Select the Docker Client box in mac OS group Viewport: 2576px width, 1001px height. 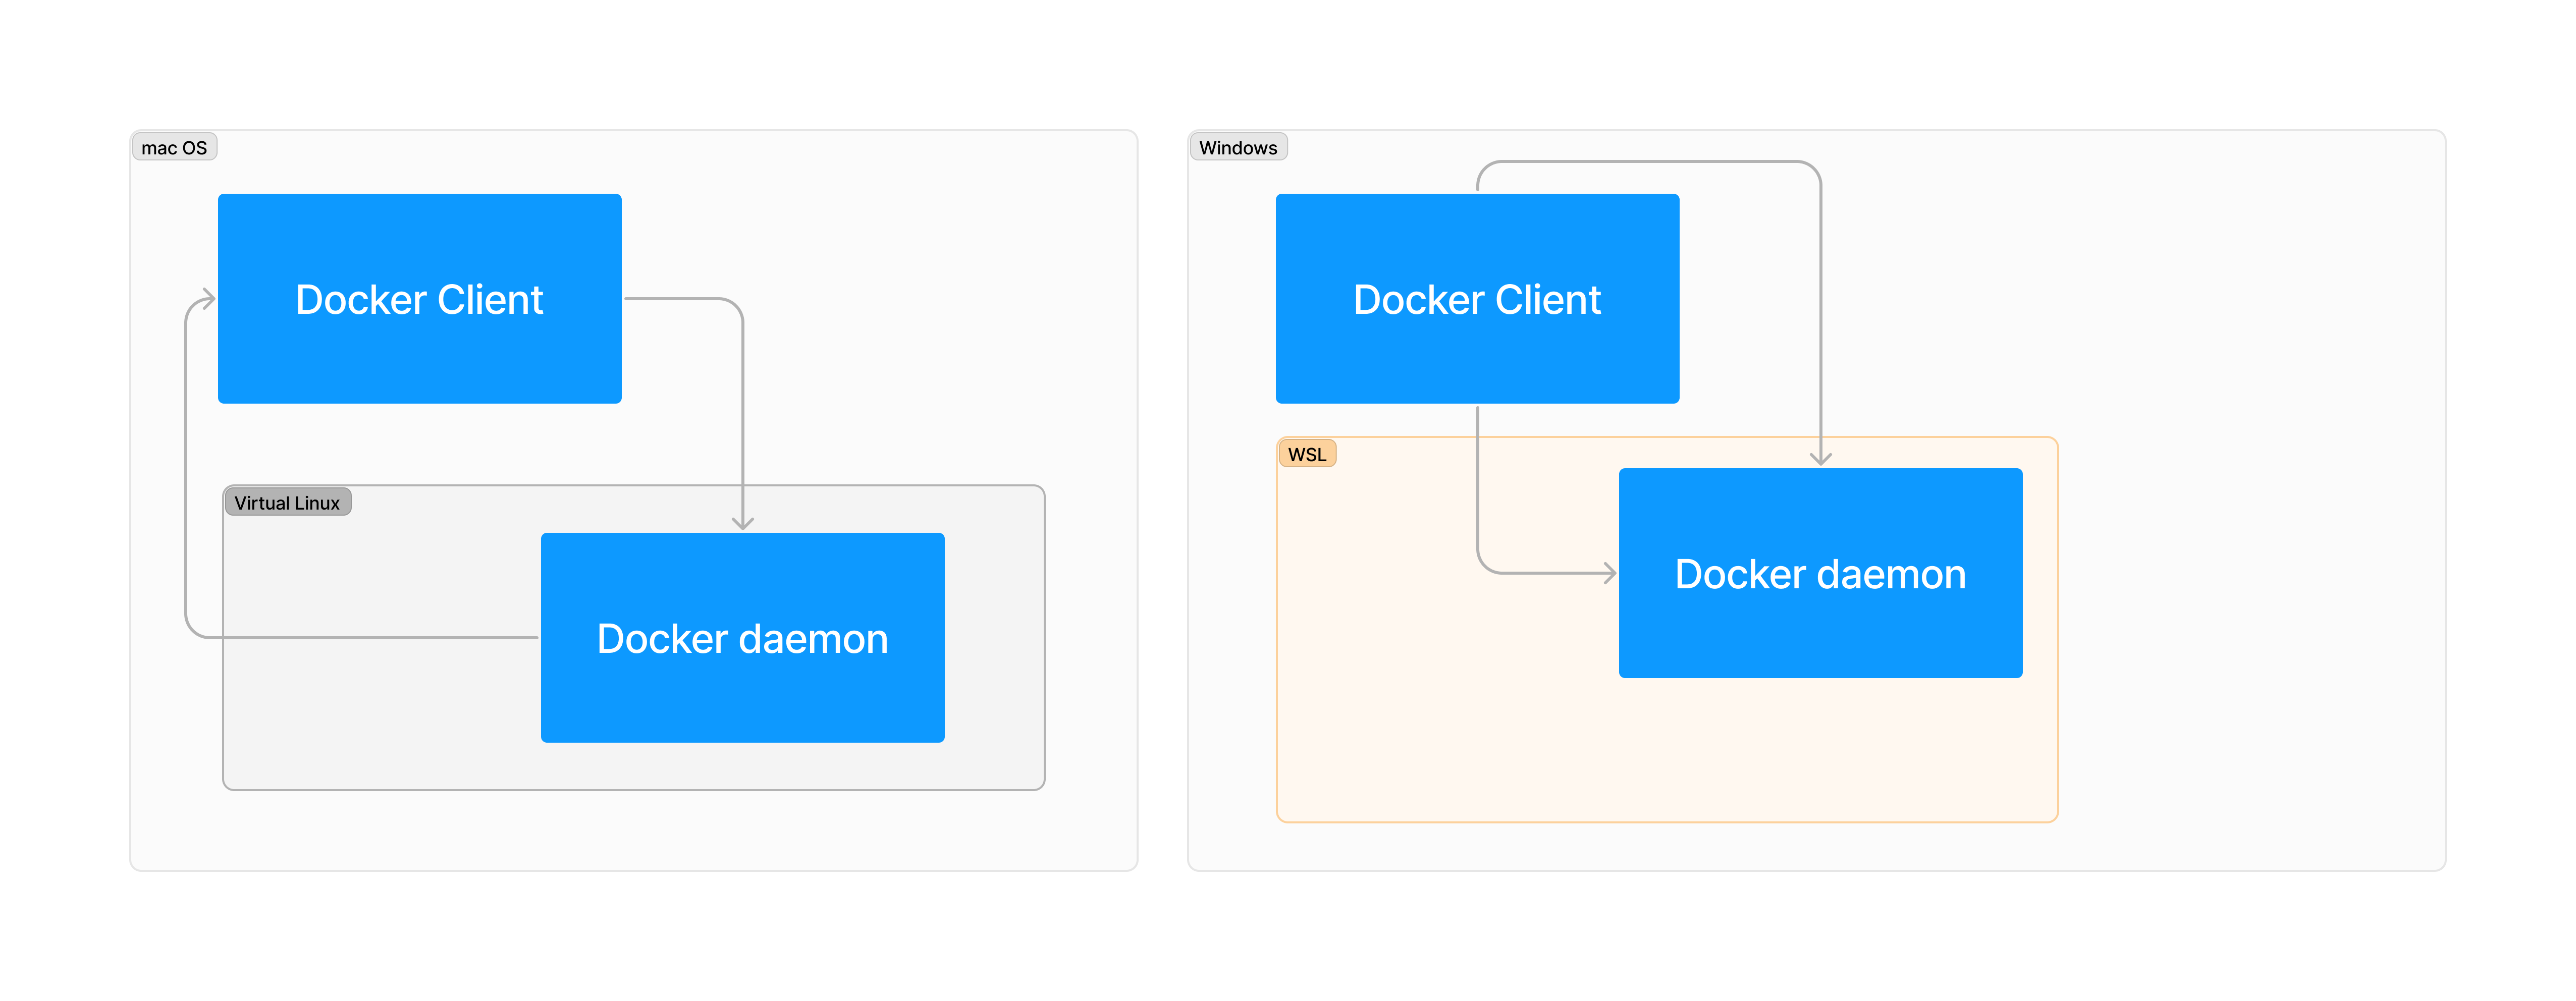(419, 298)
